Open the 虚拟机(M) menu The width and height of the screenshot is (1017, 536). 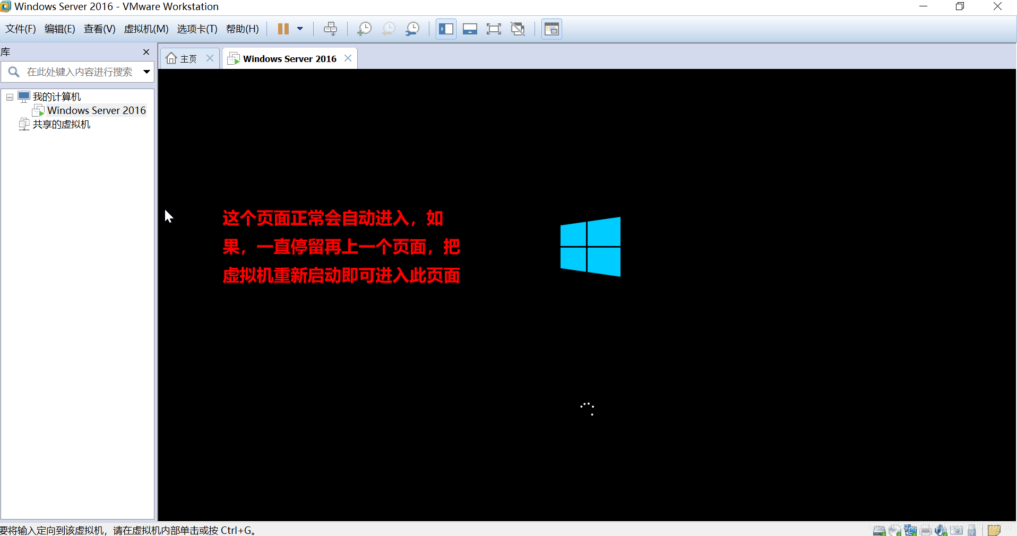pyautogui.click(x=146, y=29)
